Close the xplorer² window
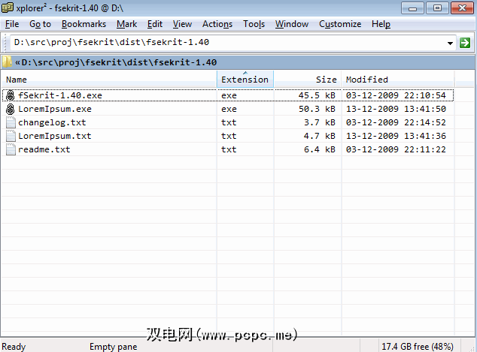 point(462,8)
